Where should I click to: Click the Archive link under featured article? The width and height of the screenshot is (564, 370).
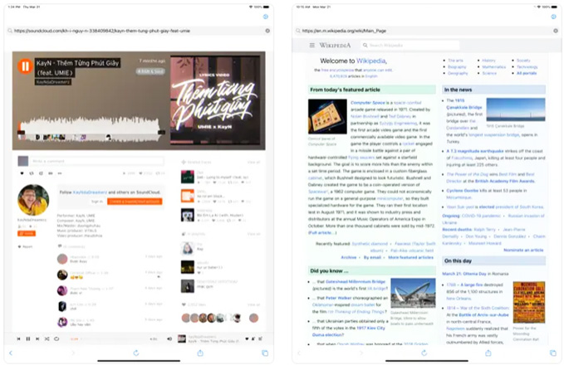coord(349,257)
